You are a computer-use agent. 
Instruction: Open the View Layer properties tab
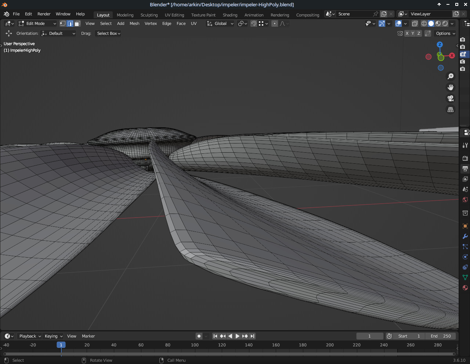465,179
